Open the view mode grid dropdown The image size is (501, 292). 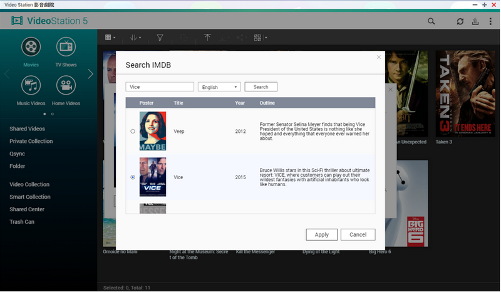click(x=110, y=38)
